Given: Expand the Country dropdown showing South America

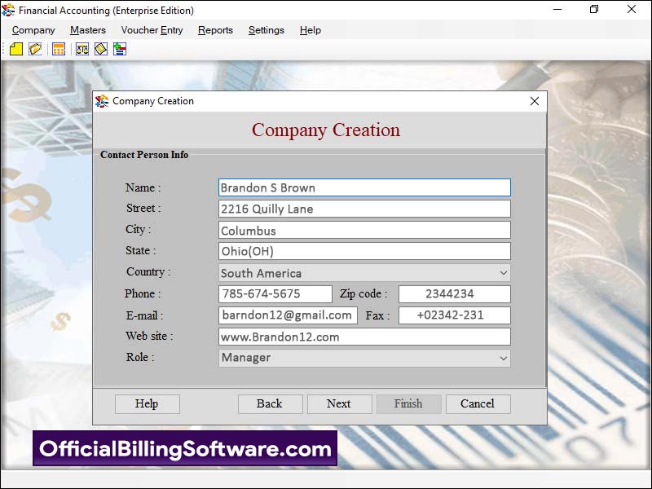Looking at the screenshot, I should point(503,273).
